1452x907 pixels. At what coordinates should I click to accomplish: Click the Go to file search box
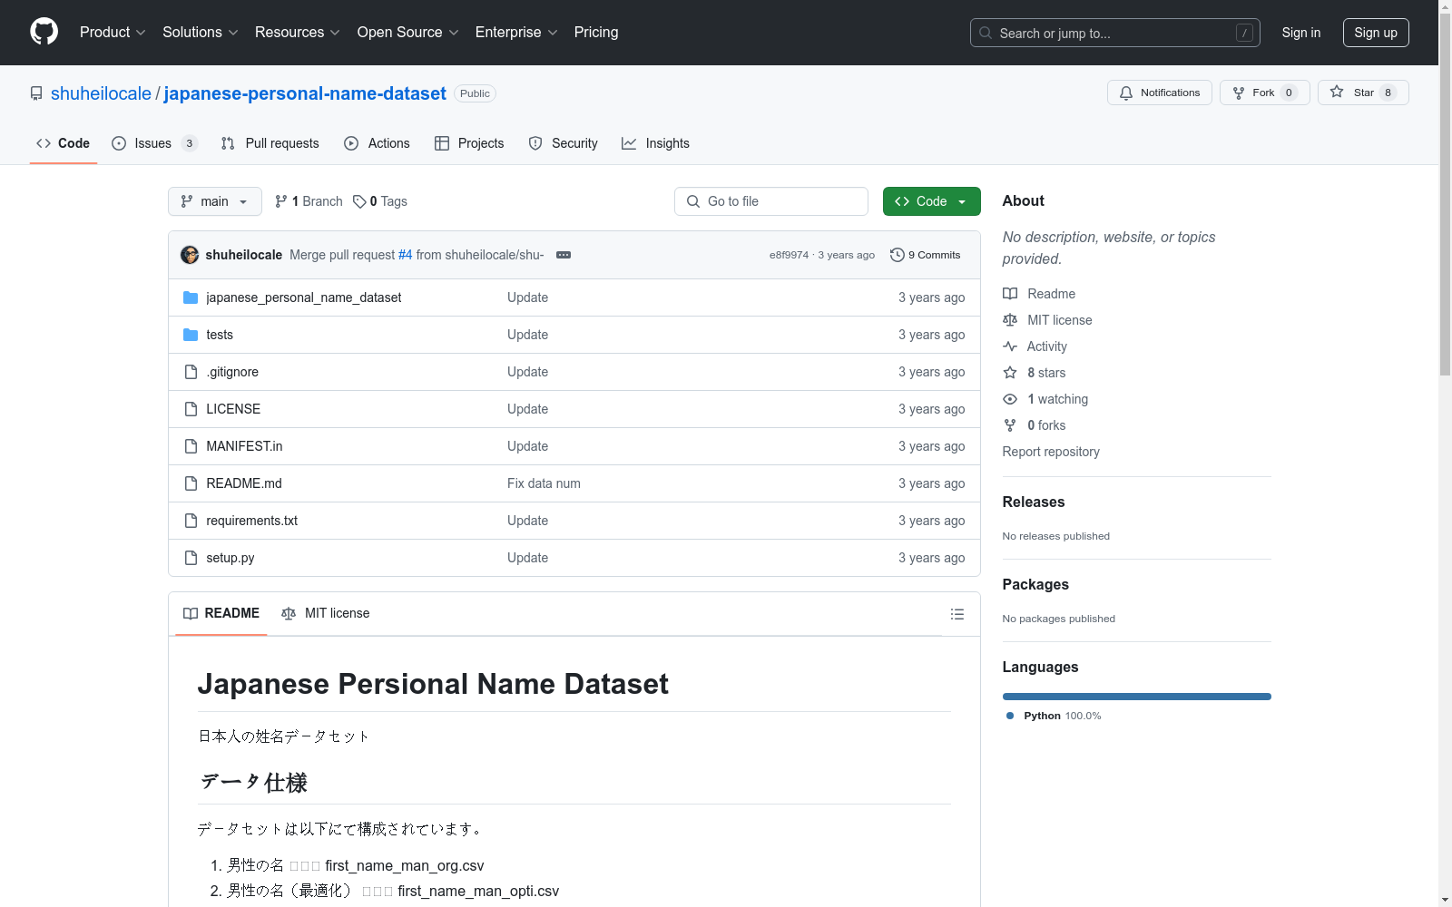pos(771,201)
